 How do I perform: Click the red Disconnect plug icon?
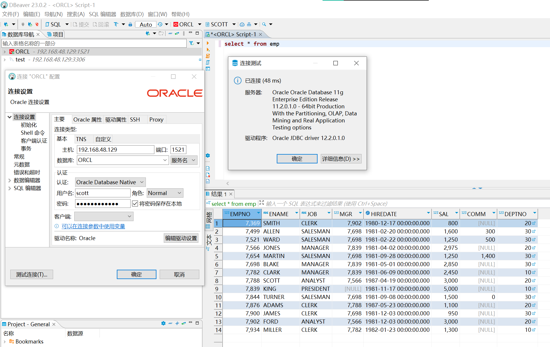pos(37,24)
